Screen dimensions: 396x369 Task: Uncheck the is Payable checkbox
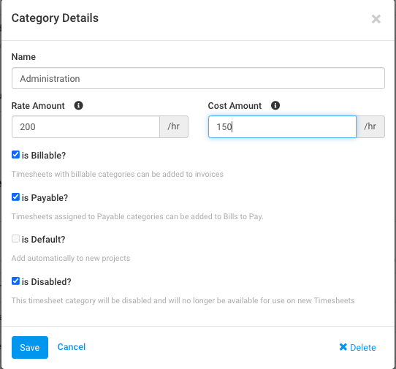[15, 197]
